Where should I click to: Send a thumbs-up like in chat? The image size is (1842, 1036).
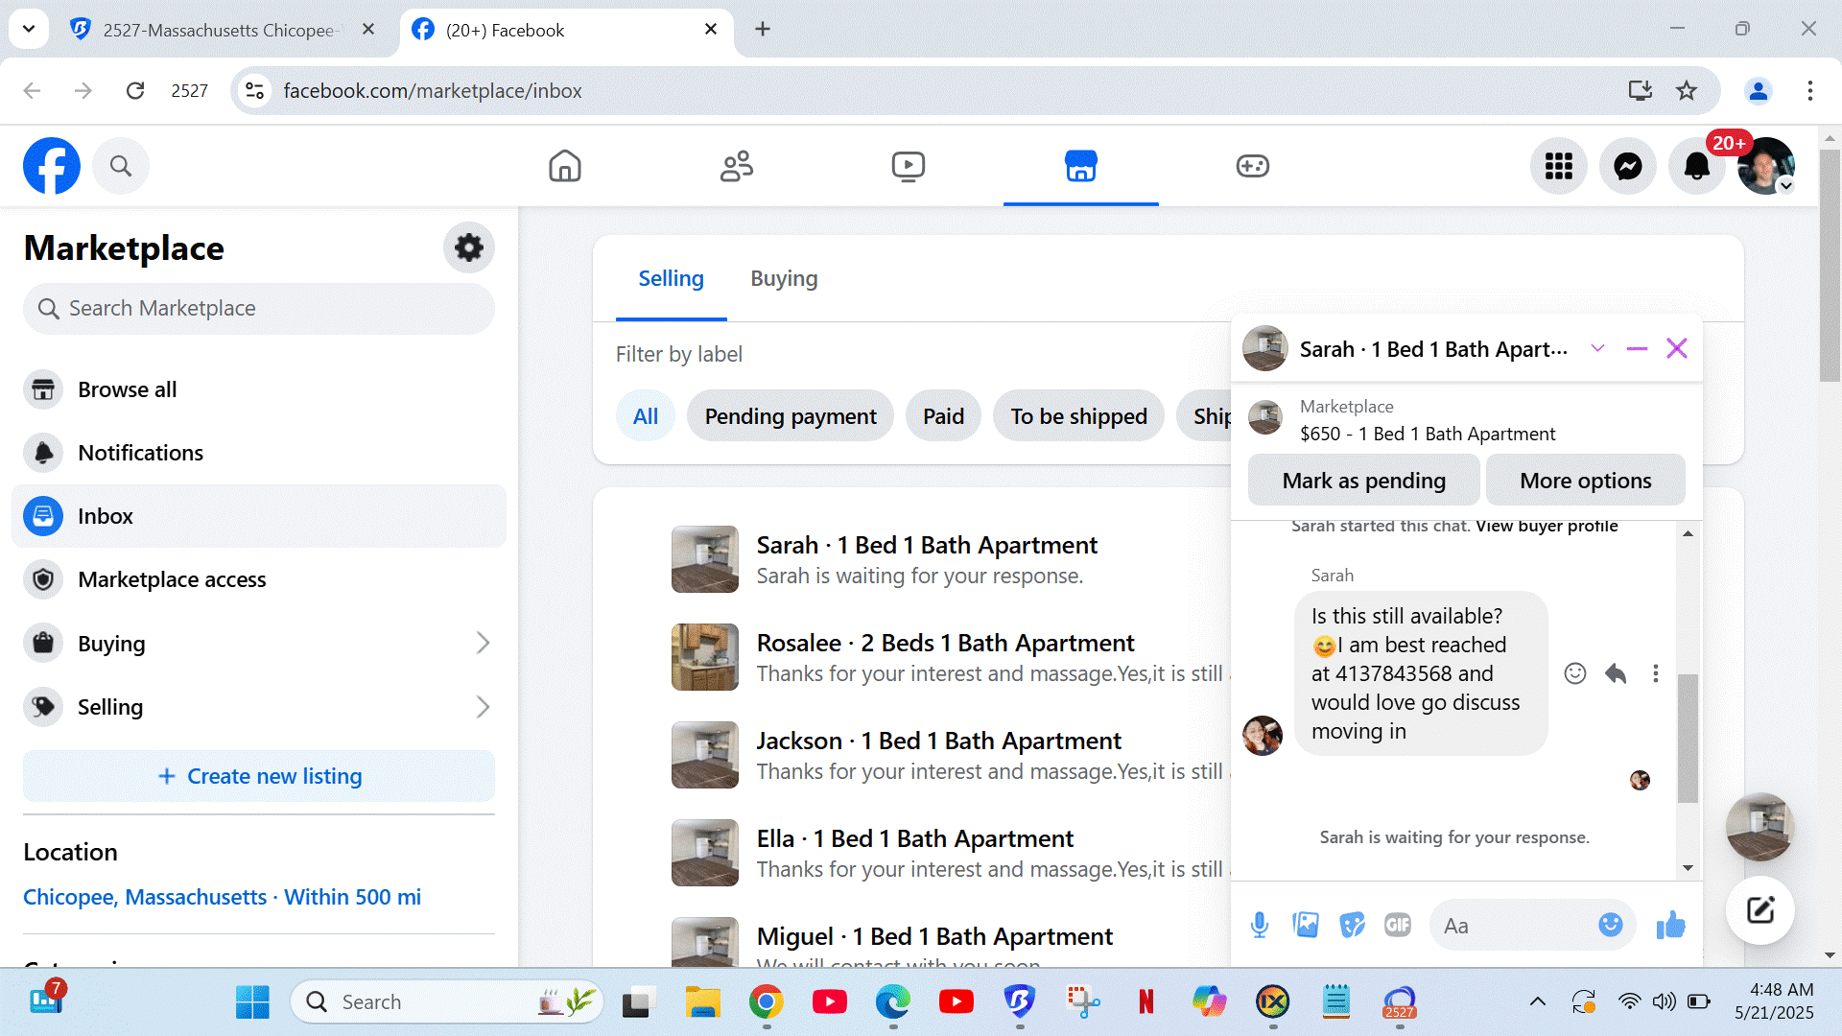tap(1671, 925)
